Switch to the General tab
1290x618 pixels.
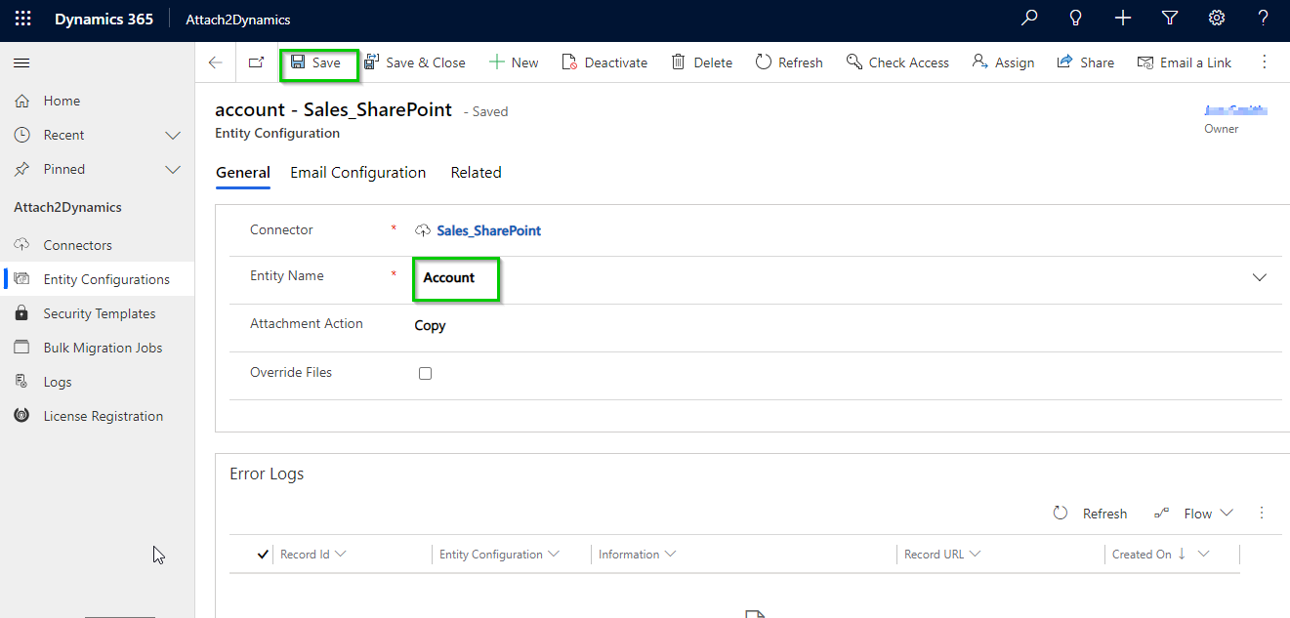click(x=243, y=173)
